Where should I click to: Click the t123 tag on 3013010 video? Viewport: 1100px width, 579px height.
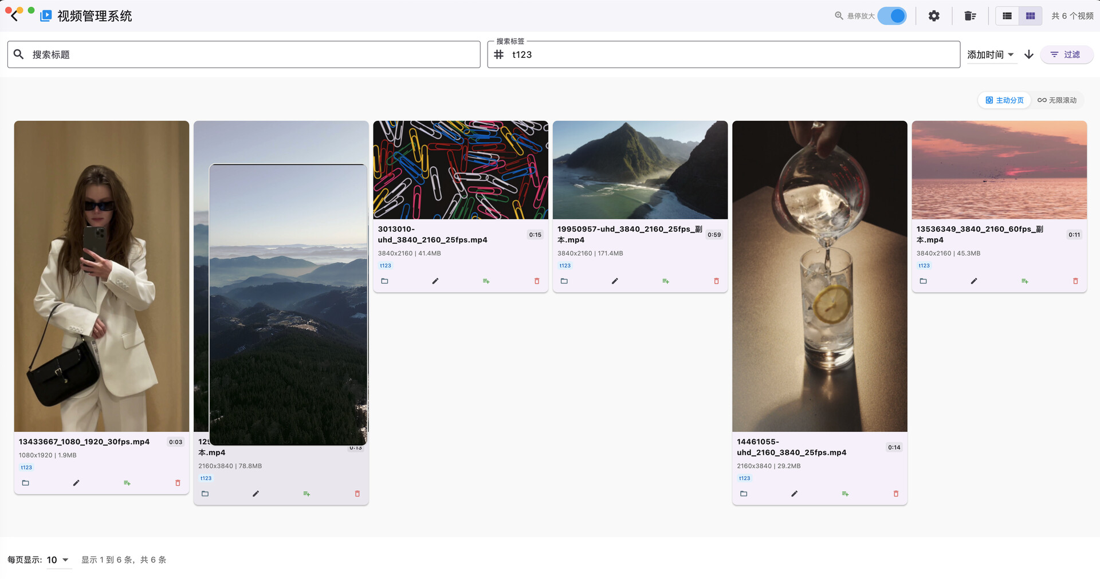coord(386,266)
